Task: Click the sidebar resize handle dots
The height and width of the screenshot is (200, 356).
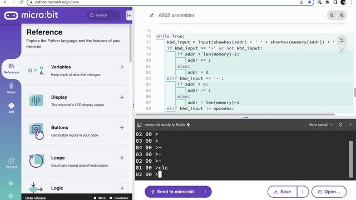Action: point(133,104)
